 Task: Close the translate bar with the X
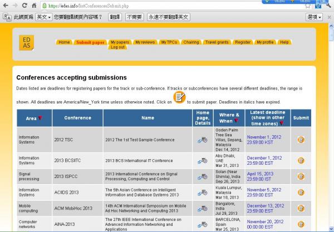[x=330, y=17]
